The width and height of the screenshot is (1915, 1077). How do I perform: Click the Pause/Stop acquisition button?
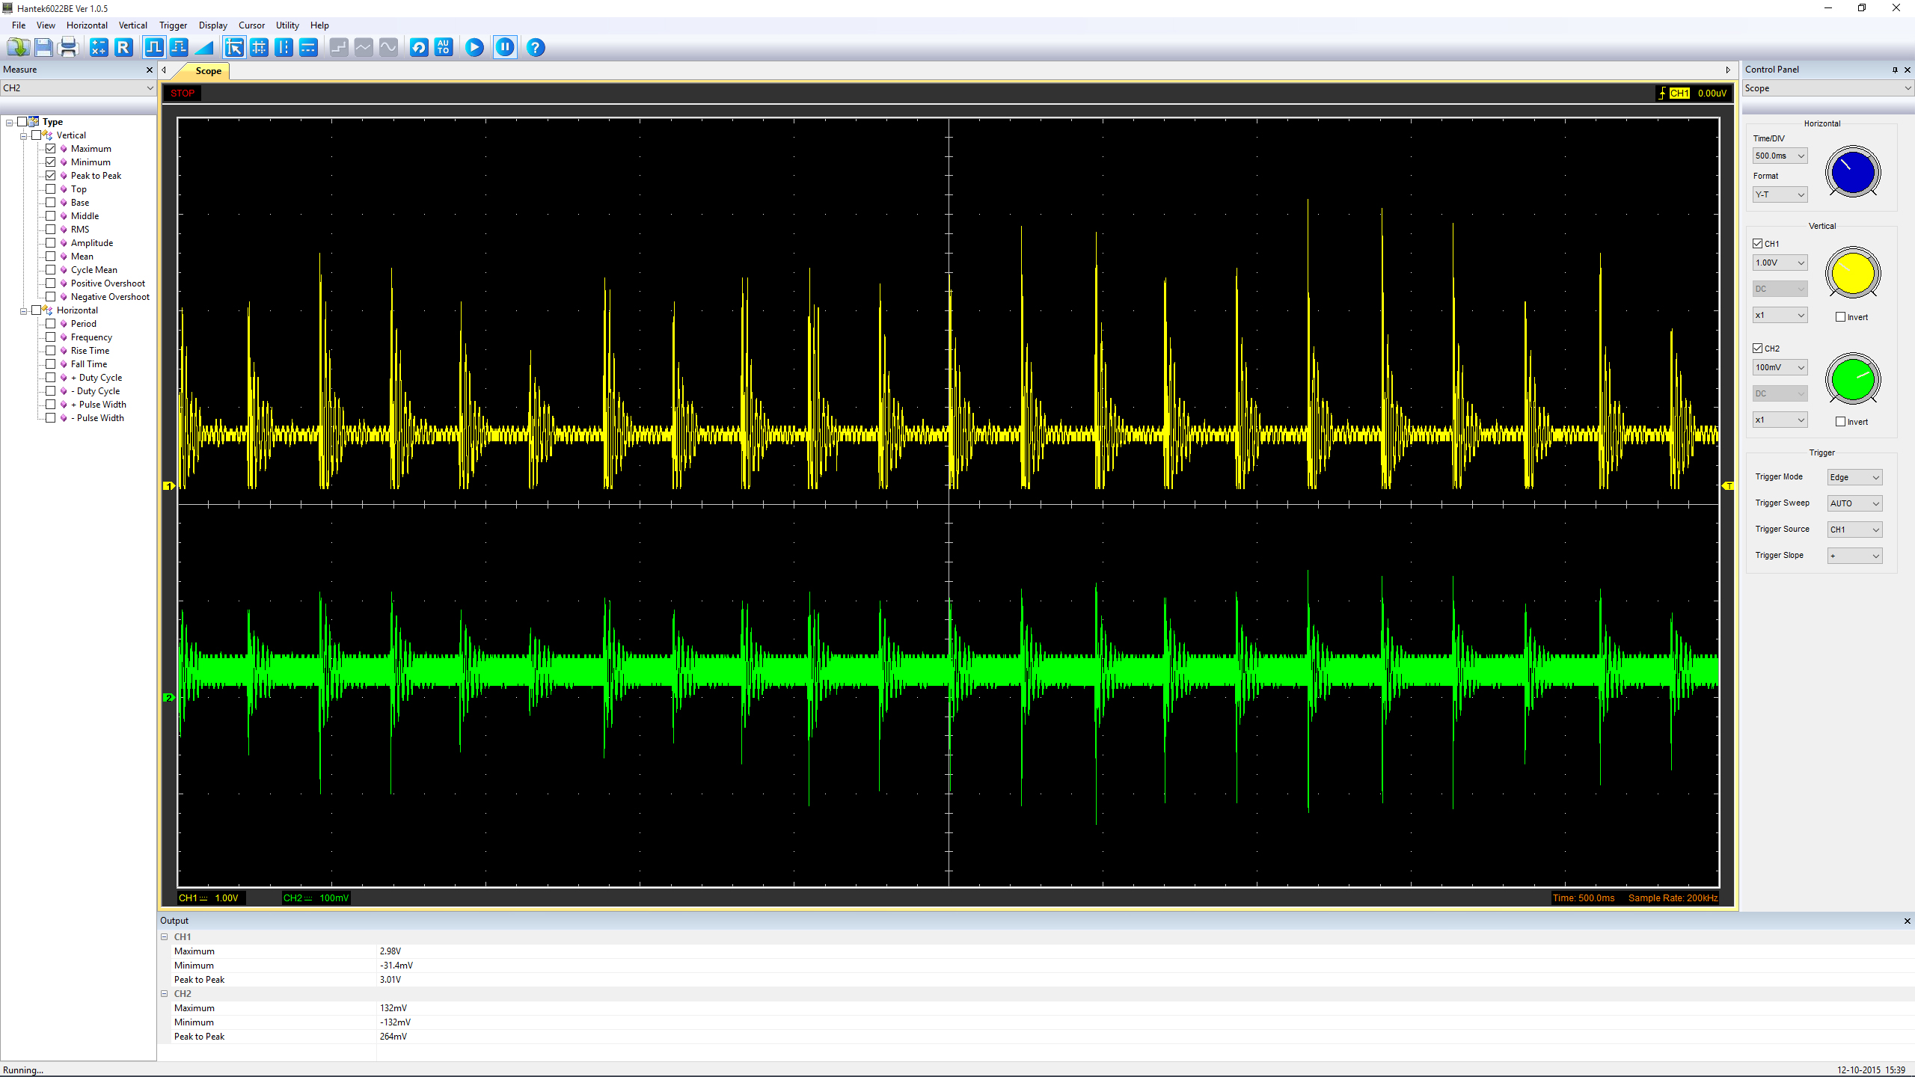click(x=505, y=48)
